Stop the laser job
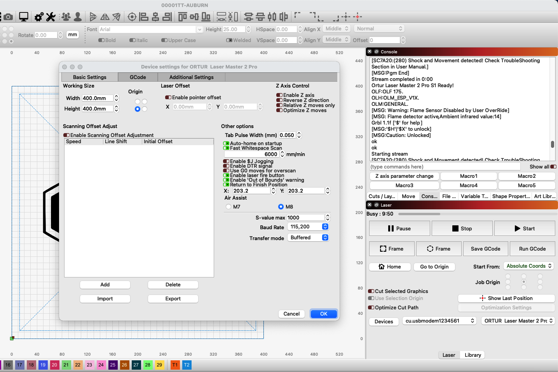Viewport: 558px width, 372px height. coord(462,228)
